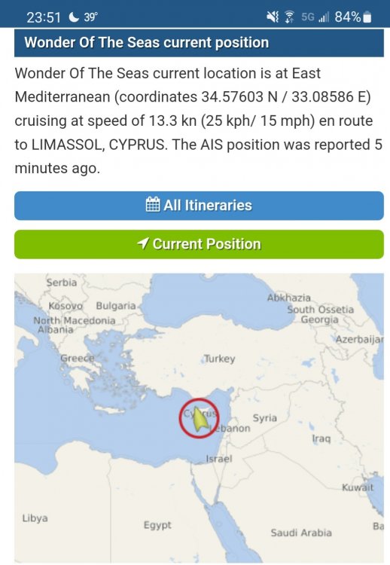Tap the muted sound icon in status bar
Screen dimensions: 390x565
pos(273,17)
